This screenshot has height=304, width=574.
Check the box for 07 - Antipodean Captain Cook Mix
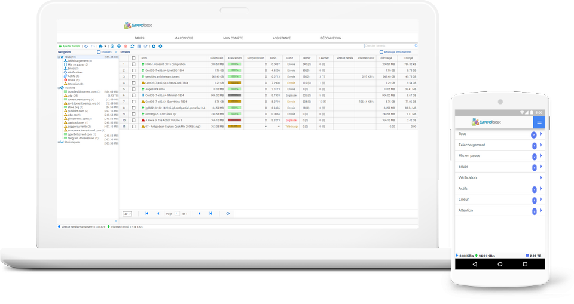point(133,126)
